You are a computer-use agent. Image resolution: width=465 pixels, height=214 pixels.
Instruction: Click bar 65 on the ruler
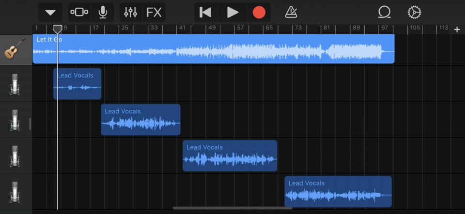pyautogui.click(x=269, y=28)
